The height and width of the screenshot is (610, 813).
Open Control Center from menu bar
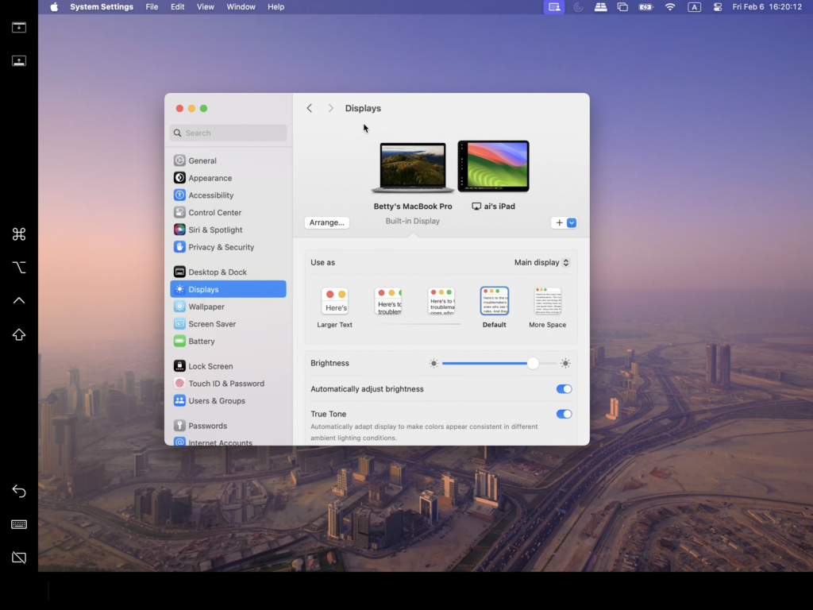(x=719, y=7)
